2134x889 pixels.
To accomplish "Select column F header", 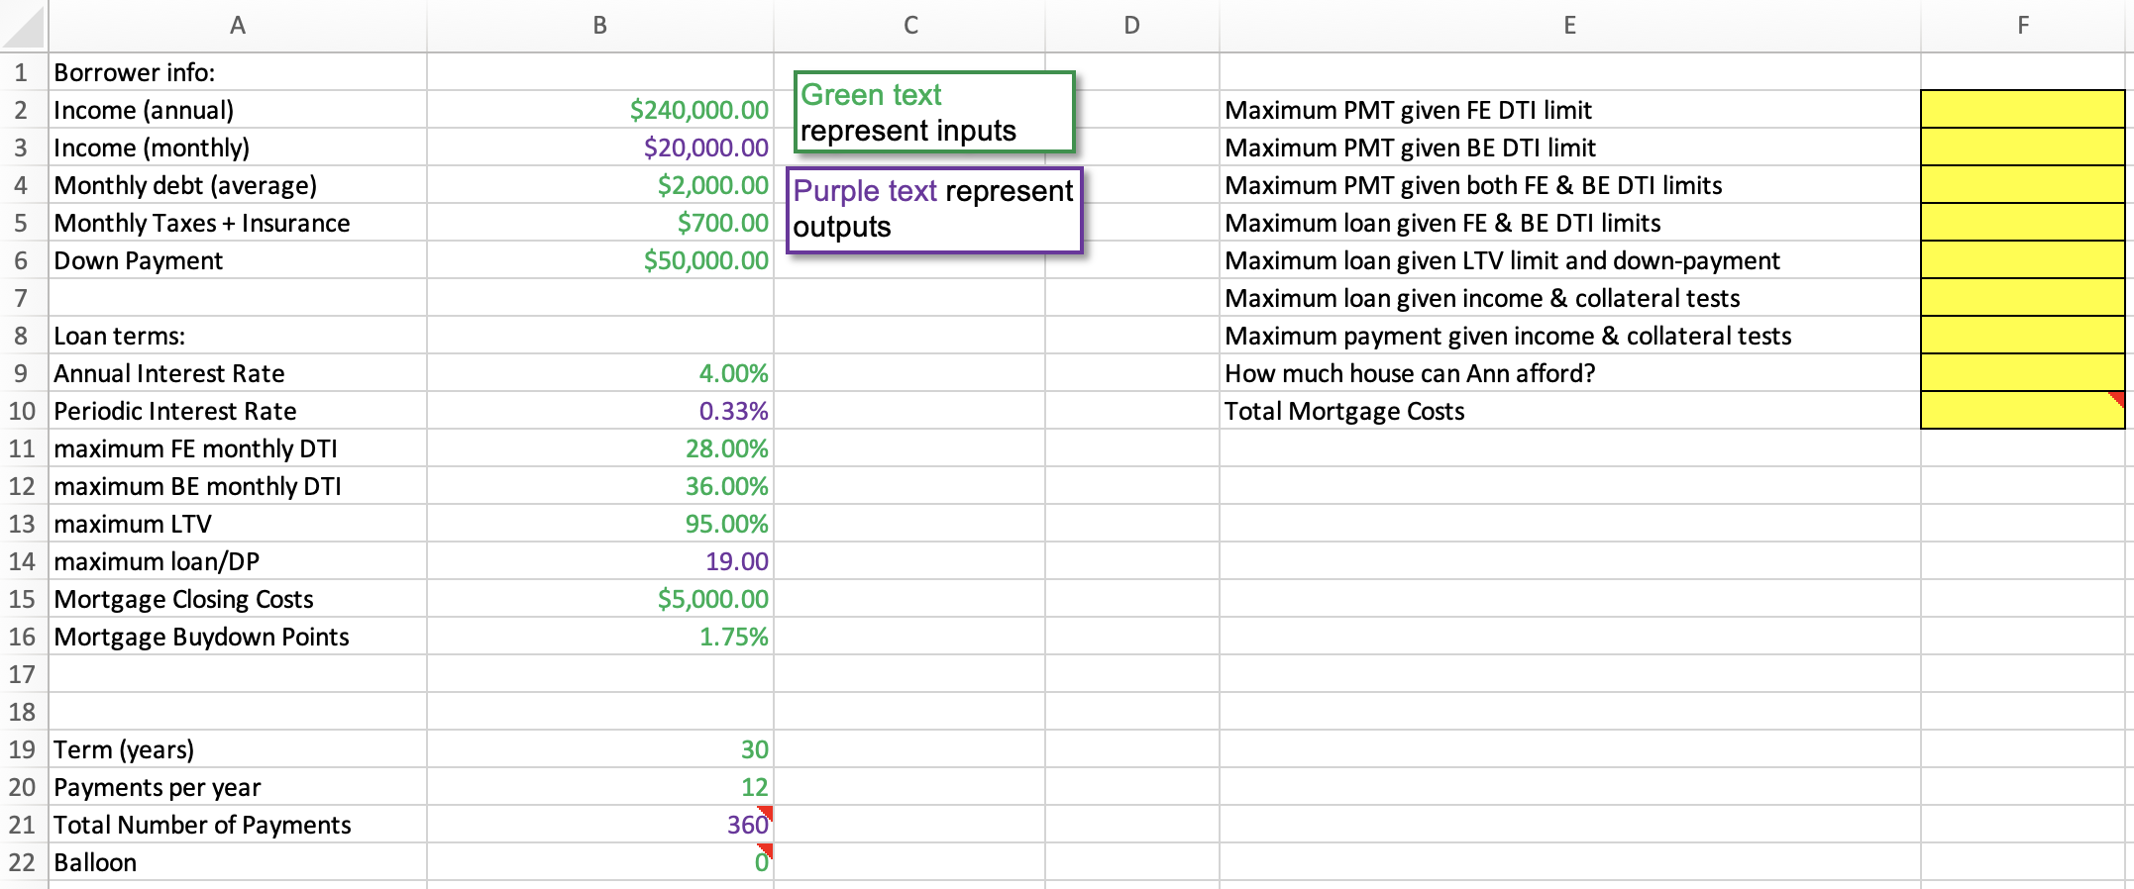I will 2023,26.
